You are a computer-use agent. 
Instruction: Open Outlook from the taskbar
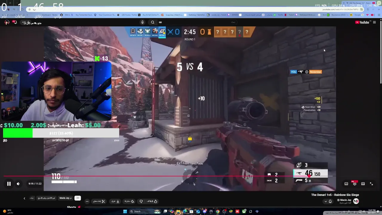point(198,211)
